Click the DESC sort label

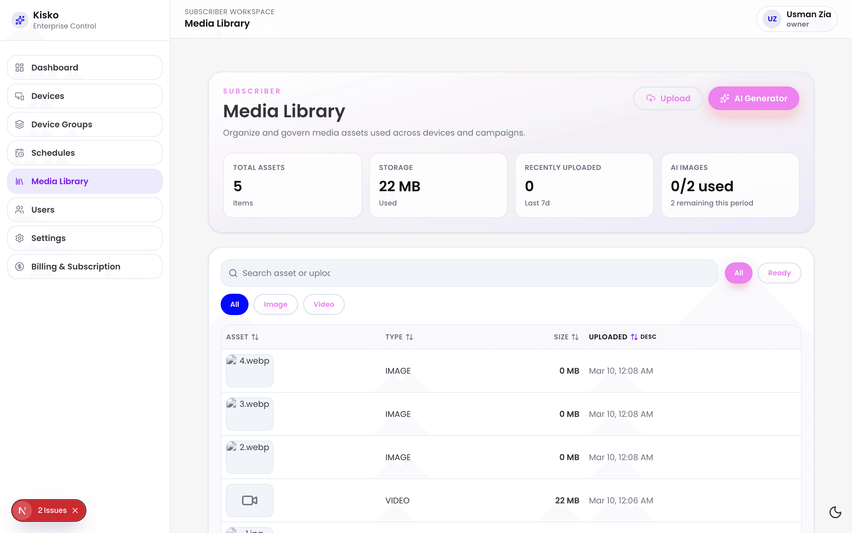coord(648,337)
